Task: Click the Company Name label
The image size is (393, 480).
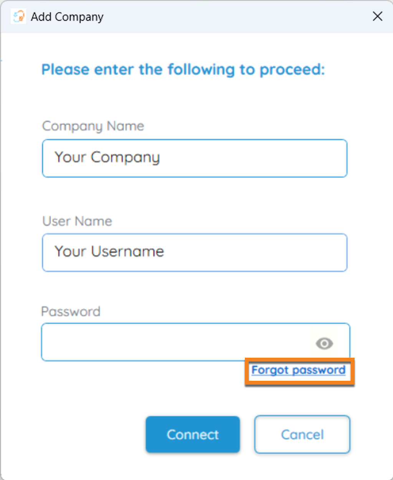Action: pos(93,126)
